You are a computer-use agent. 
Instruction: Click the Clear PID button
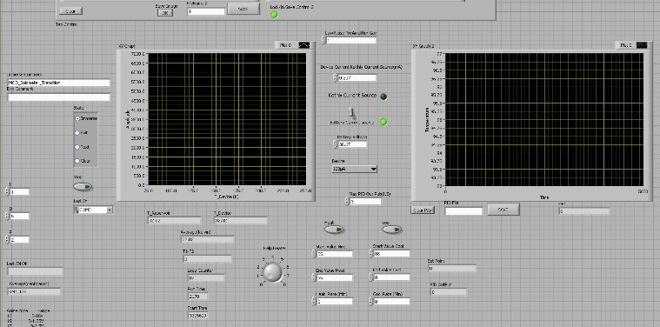[x=423, y=210]
